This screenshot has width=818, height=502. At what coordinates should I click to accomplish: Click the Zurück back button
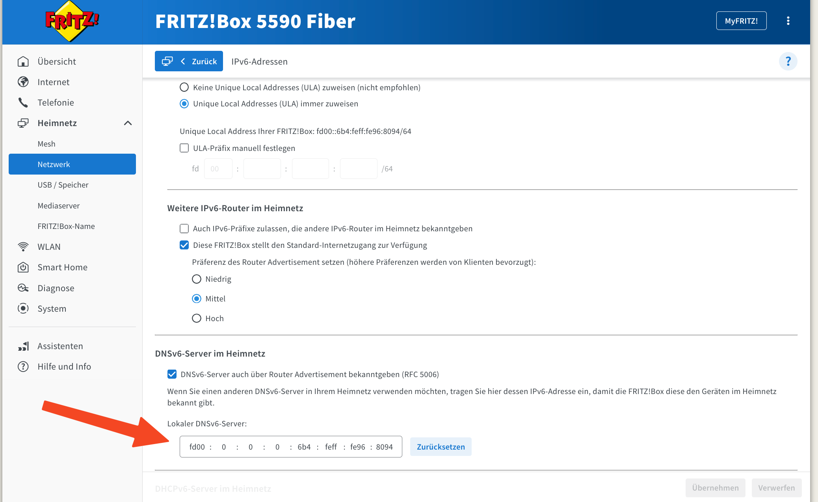[189, 61]
